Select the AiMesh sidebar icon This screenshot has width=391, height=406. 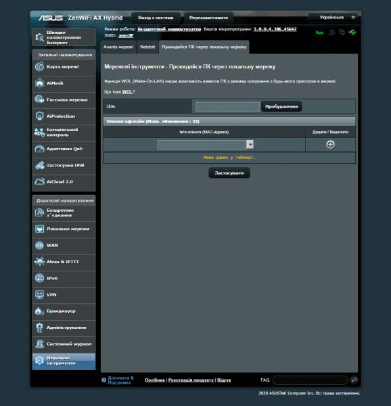pos(39,83)
